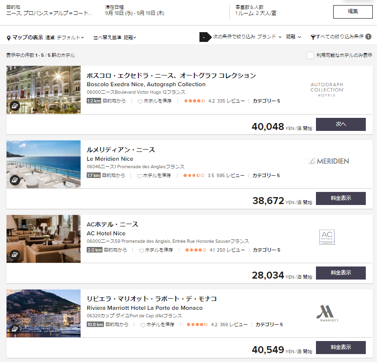Viewport: 377px width, 362px height.
Task: Toggle show only available hotels checkbox
Action: tap(310, 55)
